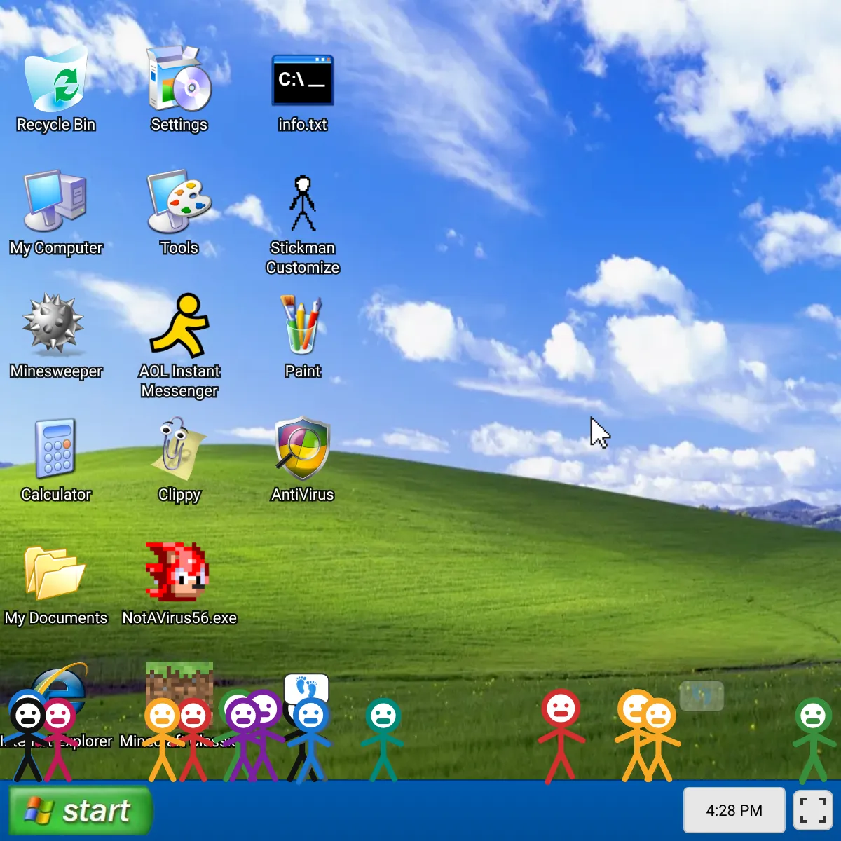Click the 4:28 PM clock
Viewport: 841px width, 841px height.
(734, 810)
